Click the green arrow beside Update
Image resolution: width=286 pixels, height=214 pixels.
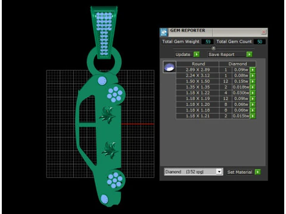pyautogui.click(x=197, y=54)
